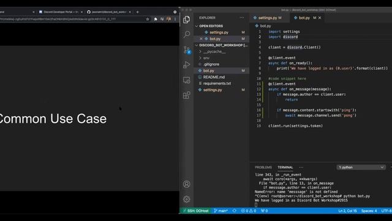Click UTF-8 encoding indicator
This screenshot has height=221, width=392.
click(x=386, y=211)
